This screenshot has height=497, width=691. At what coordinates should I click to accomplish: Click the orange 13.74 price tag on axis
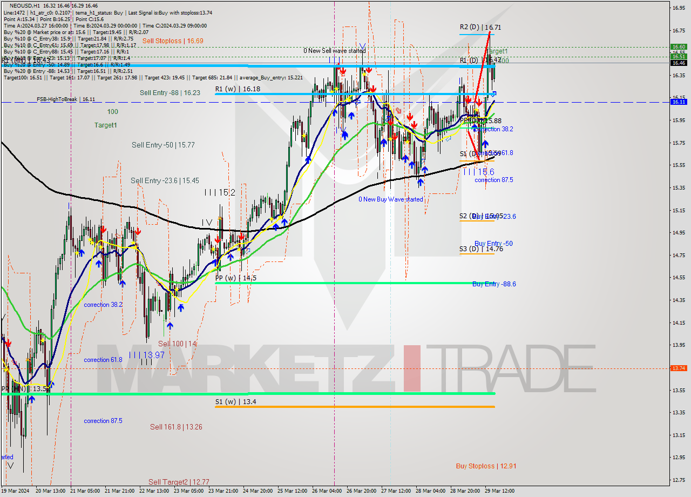[x=678, y=368]
